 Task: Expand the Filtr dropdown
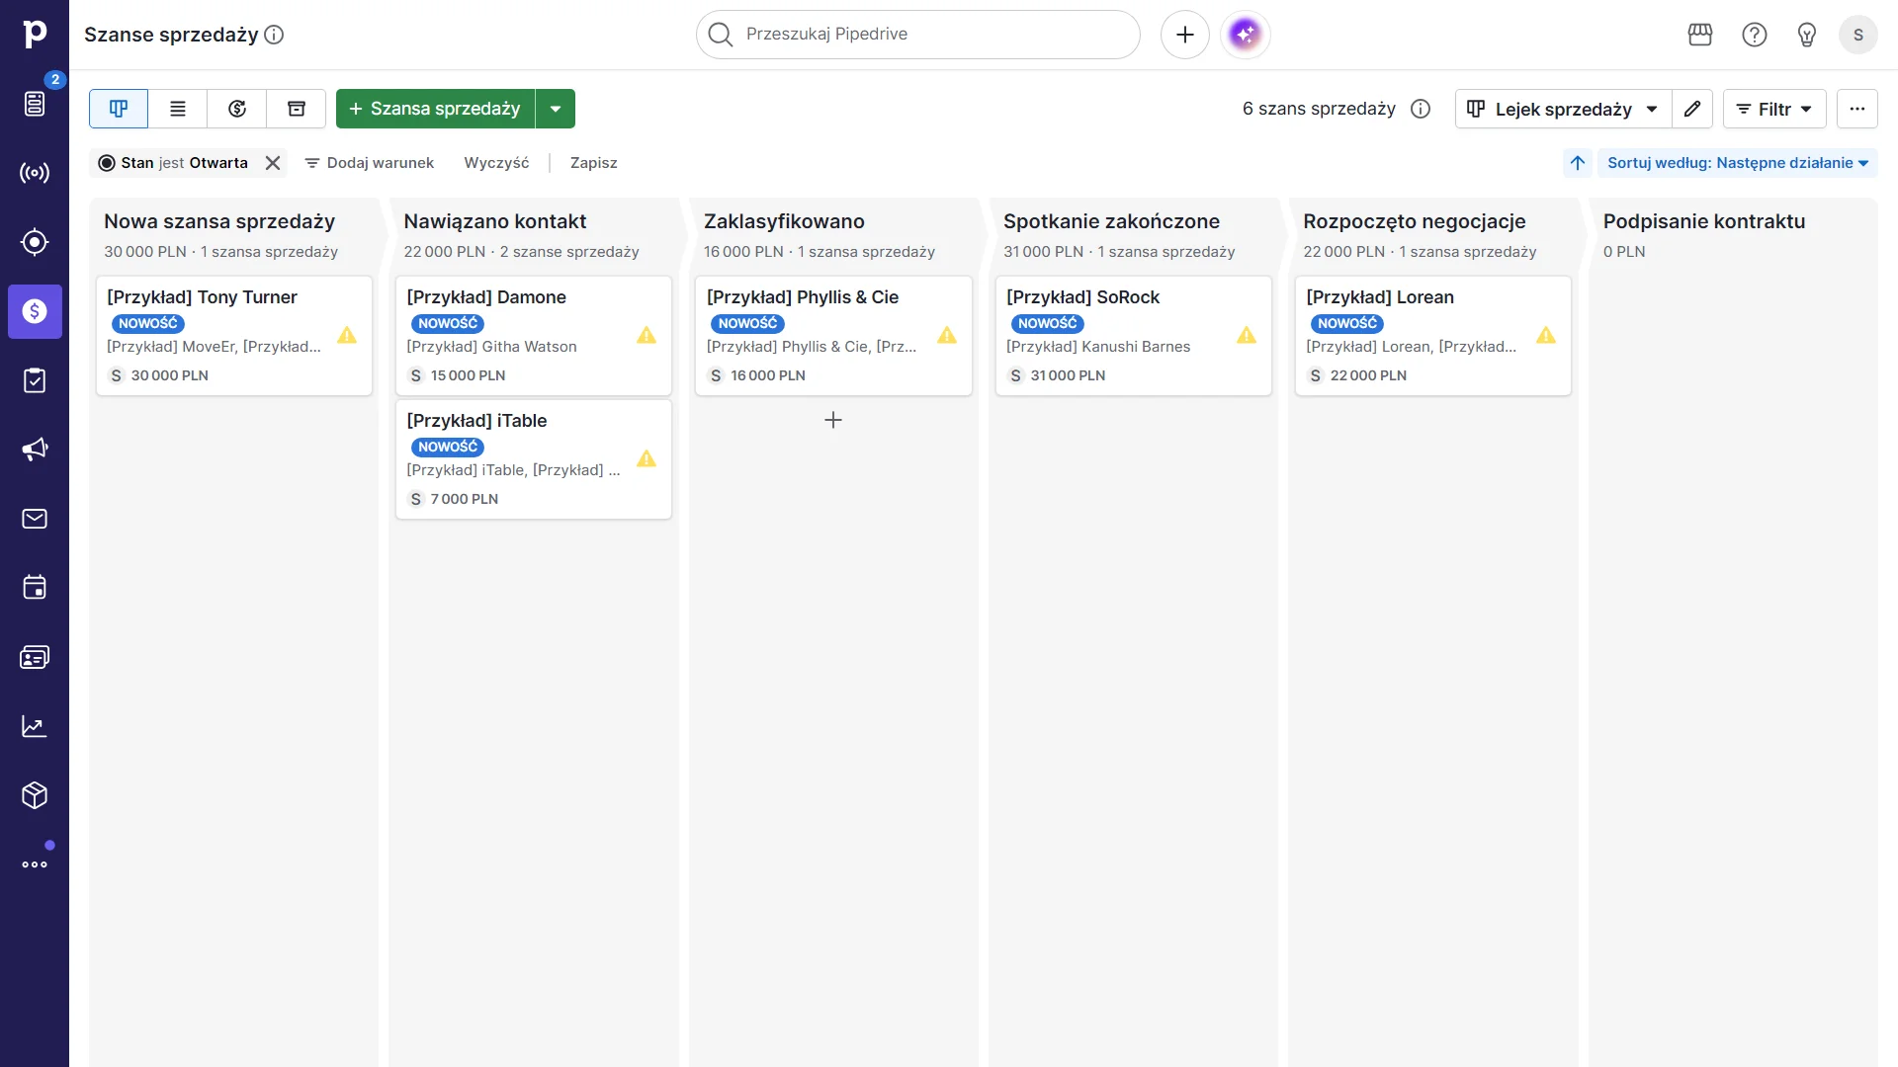(1773, 109)
